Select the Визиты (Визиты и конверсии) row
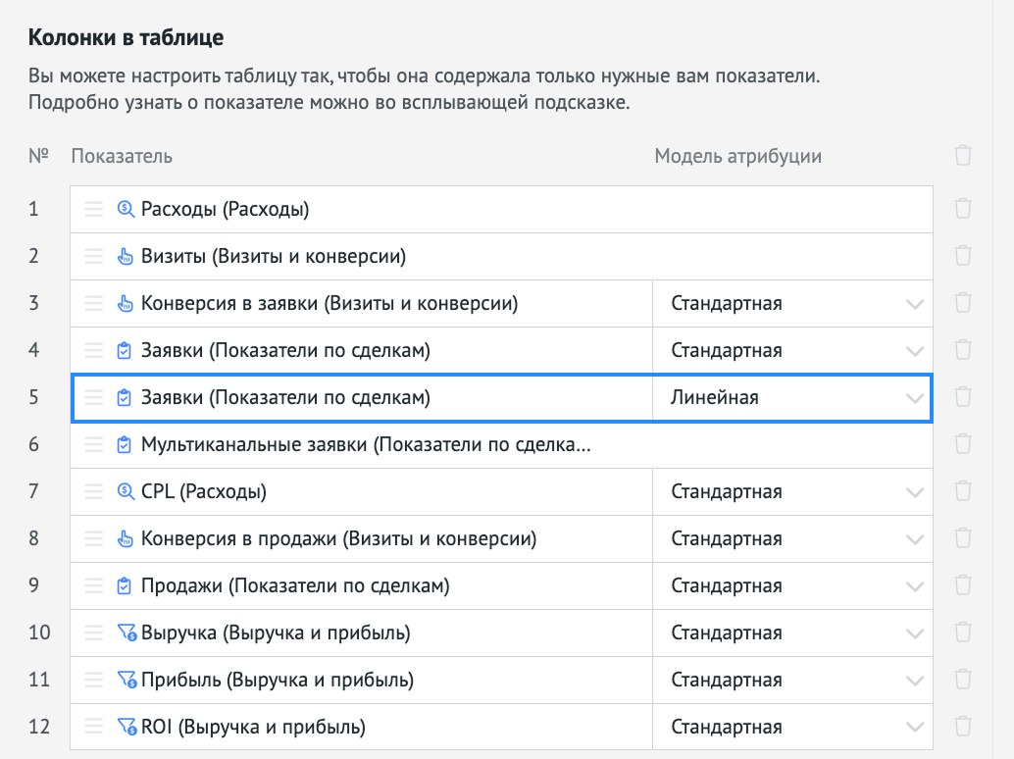Viewport: 1014px width, 759px height. pyautogui.click(x=274, y=256)
